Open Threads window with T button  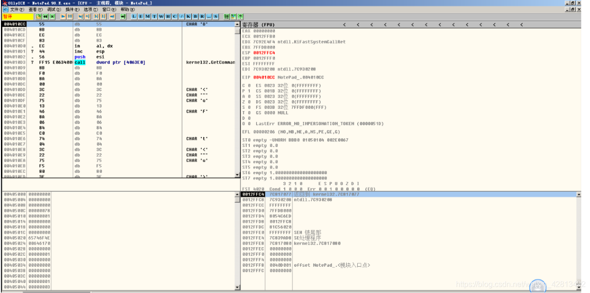[x=154, y=16]
